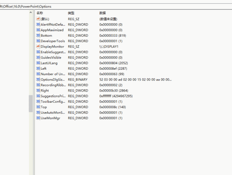Select the UseAutoMonS... value name
Image resolution: width=232 pixels, height=175 pixels.
pos(53,113)
